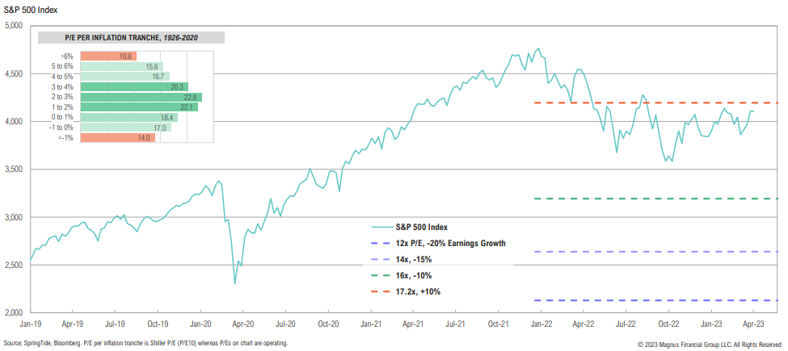Click the 1 to 2% bar labeled 22.1

click(x=140, y=107)
